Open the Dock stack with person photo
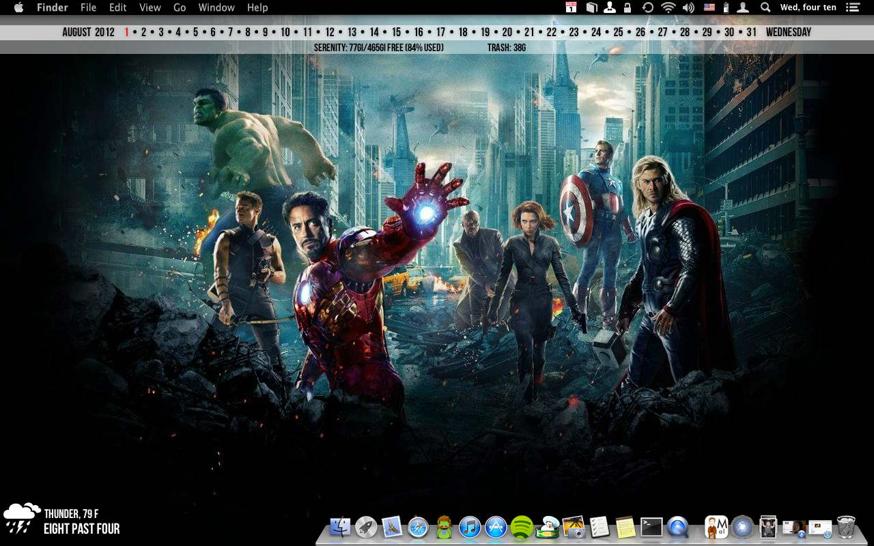 pos(768,527)
